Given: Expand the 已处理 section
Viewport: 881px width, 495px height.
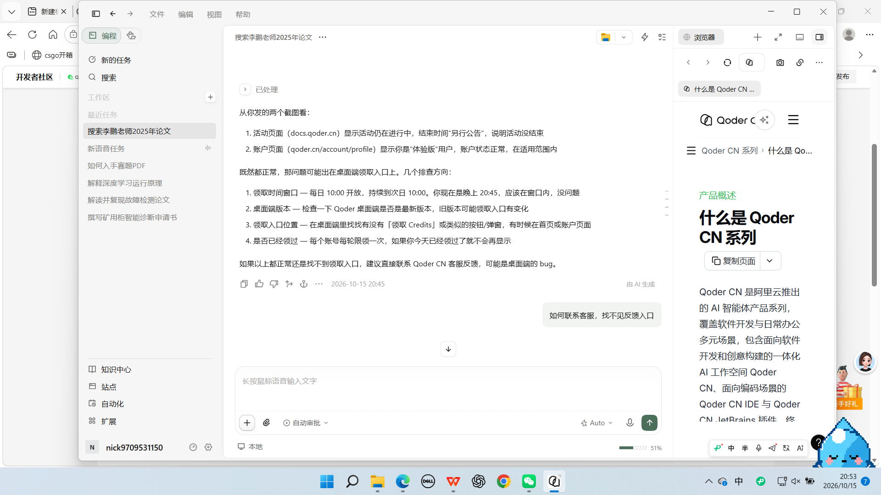Looking at the screenshot, I should tap(245, 89).
